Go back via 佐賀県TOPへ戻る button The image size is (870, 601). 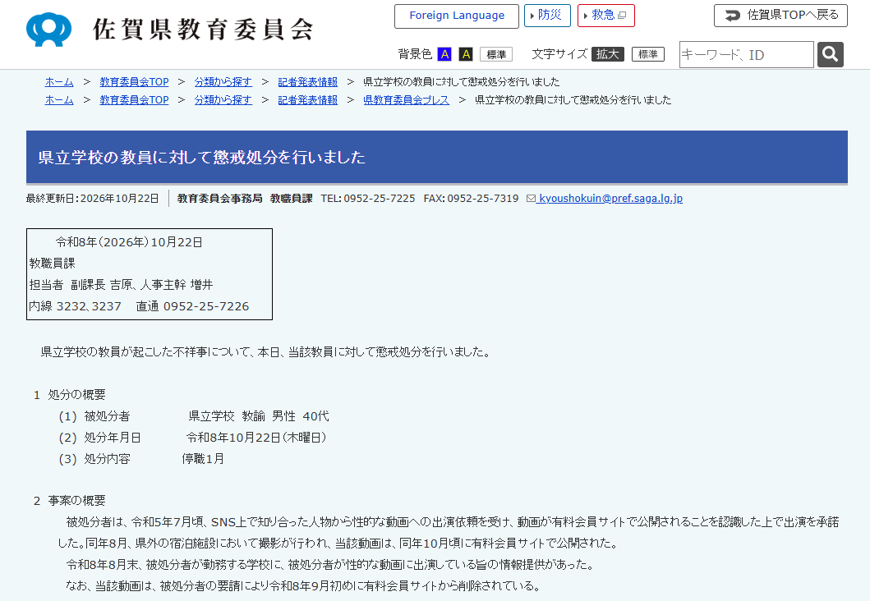point(780,16)
